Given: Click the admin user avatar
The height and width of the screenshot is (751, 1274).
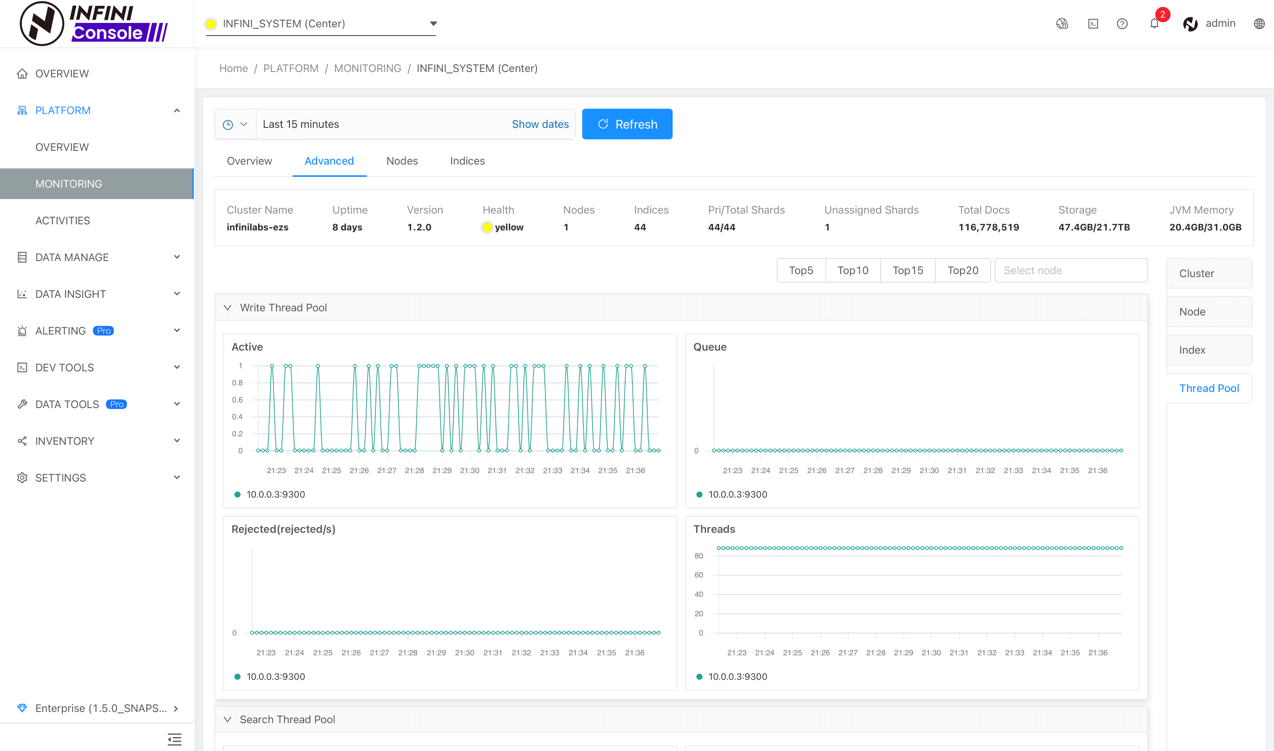Looking at the screenshot, I should point(1190,24).
